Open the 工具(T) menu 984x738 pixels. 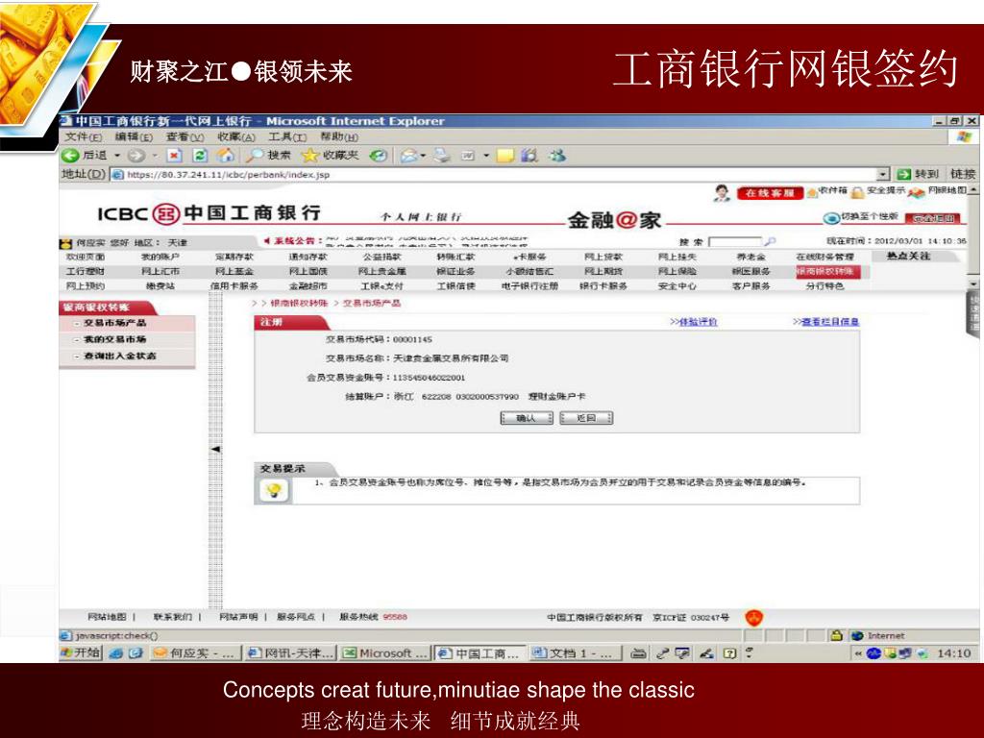click(287, 136)
